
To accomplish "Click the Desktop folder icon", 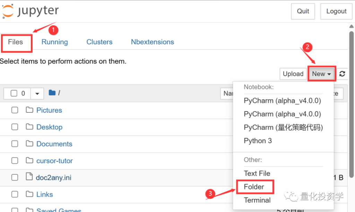I will pyautogui.click(x=29, y=127).
